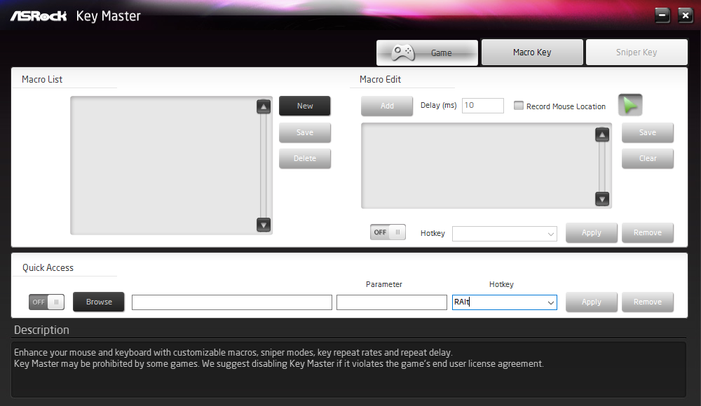Toggle the Macro Edit hotkey OFF switch
Viewport: 701px width, 406px height.
coord(388,232)
